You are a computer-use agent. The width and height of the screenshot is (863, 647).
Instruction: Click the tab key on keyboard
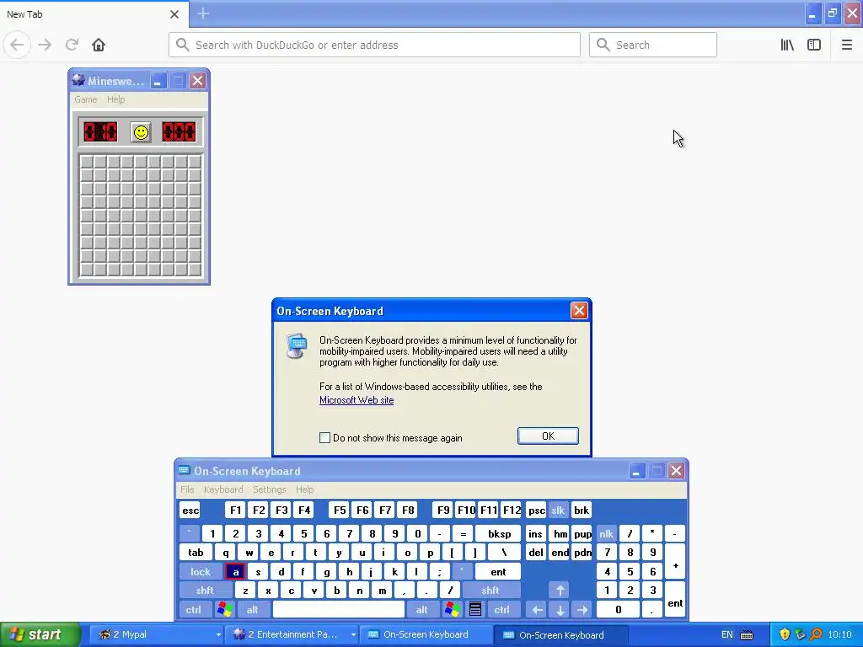coord(196,553)
